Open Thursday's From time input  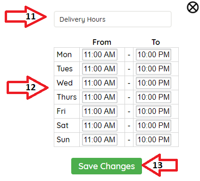pos(100,97)
